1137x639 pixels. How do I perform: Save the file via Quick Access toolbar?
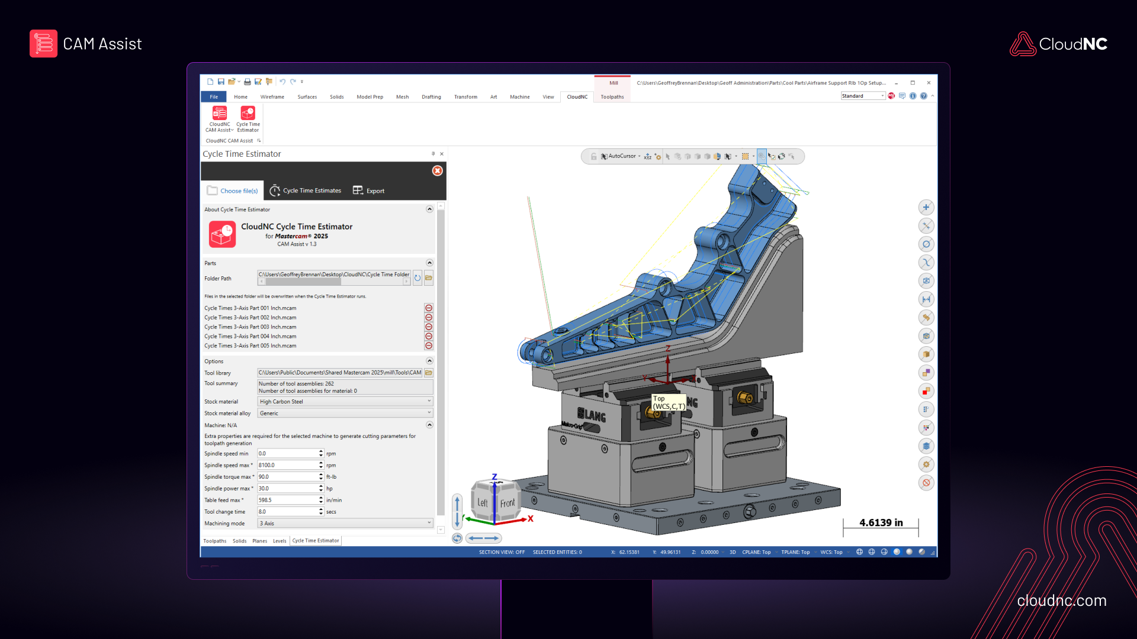pyautogui.click(x=221, y=82)
